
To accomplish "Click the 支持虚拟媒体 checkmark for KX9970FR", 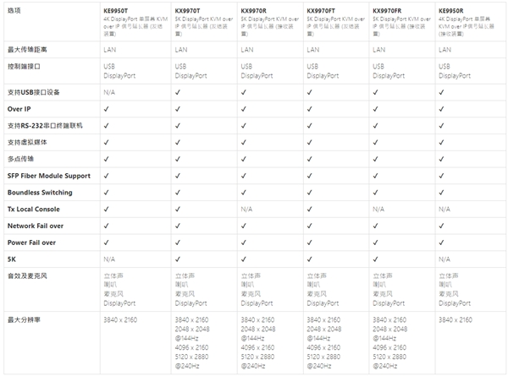I will click(x=376, y=142).
